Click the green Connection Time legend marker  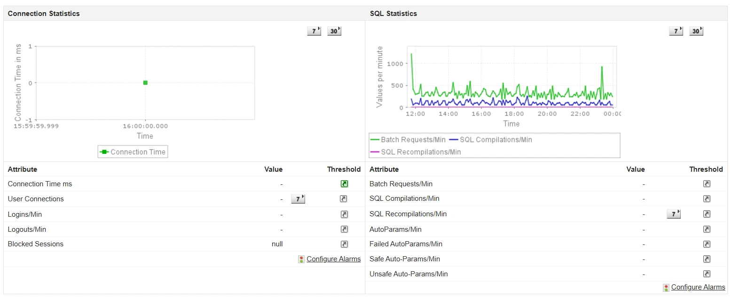tap(104, 152)
